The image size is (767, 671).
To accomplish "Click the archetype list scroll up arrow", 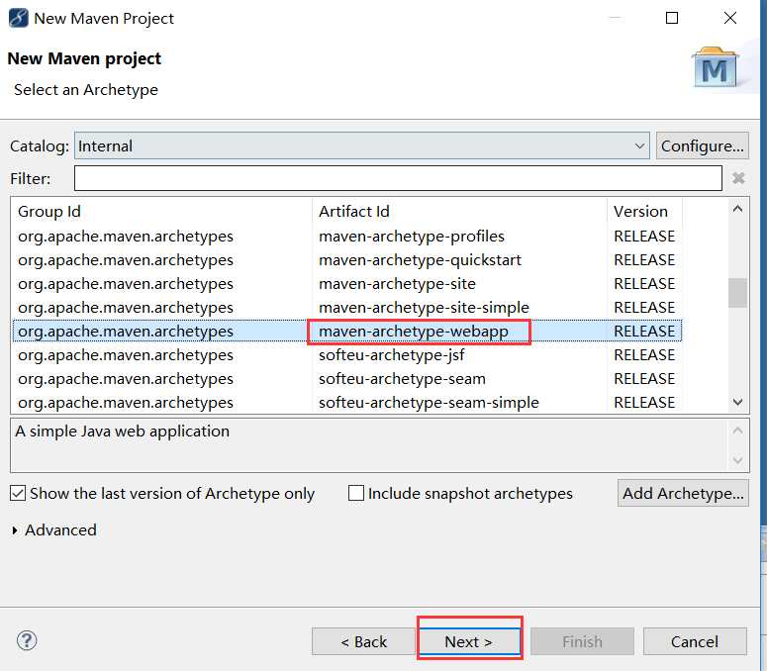I will coord(737,210).
